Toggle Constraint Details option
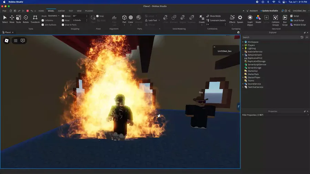 coord(216,20)
